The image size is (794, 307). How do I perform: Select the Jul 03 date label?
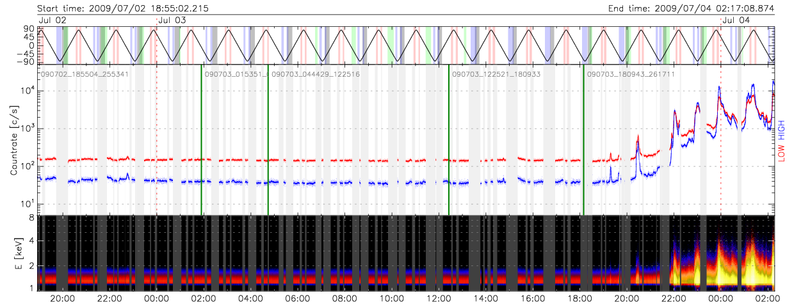(172, 20)
